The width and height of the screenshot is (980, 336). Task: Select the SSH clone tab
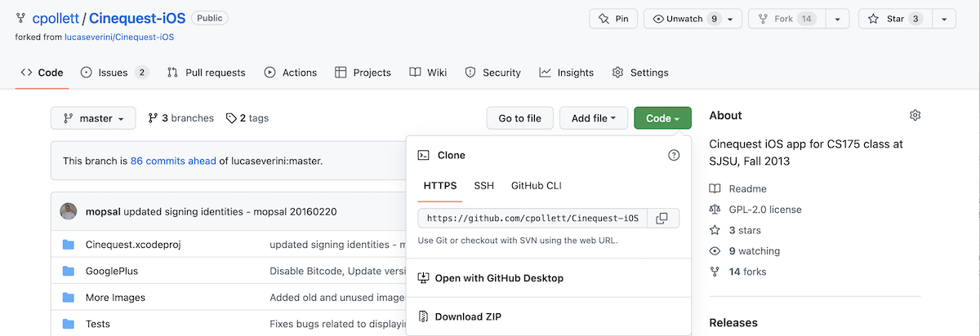click(x=484, y=186)
